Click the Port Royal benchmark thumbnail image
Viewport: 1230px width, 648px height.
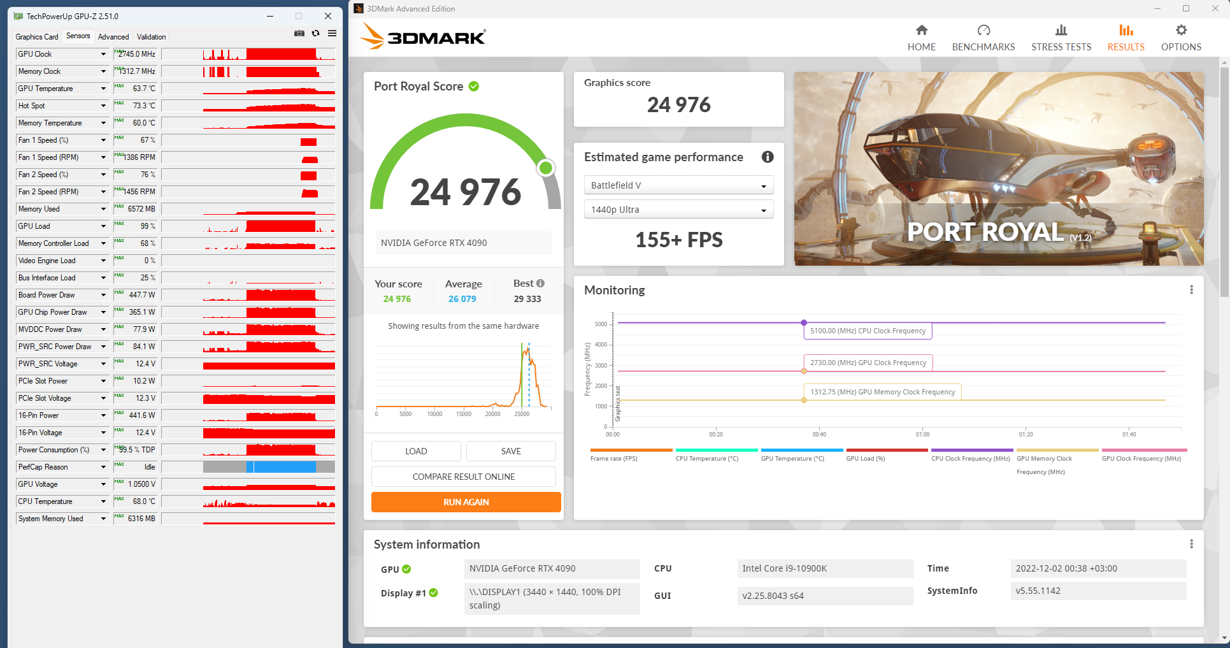999,169
